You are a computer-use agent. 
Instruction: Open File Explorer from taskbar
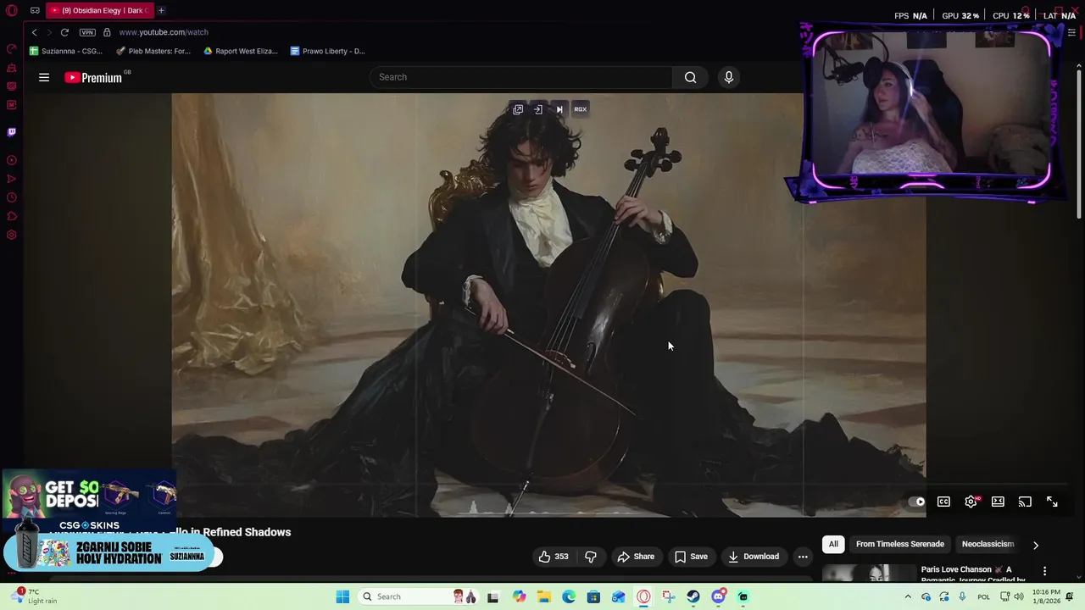click(x=543, y=596)
